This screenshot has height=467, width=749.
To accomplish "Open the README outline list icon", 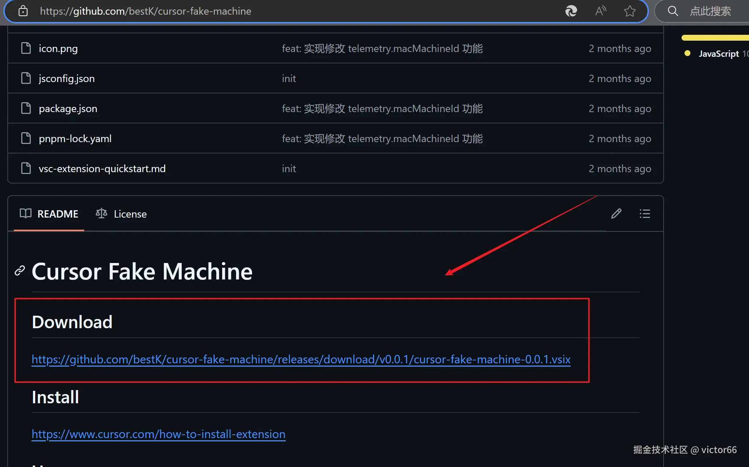I will coord(645,214).
